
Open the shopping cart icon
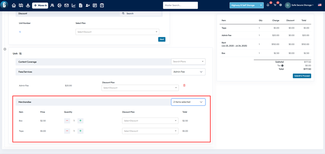(275, 5)
